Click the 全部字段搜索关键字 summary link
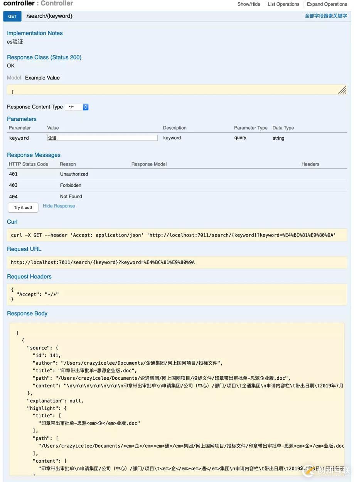This screenshot has height=482, width=354. click(x=326, y=16)
